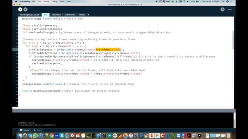
Task: Click the editor vertical scrollbar thumb
Action: tap(233, 40)
